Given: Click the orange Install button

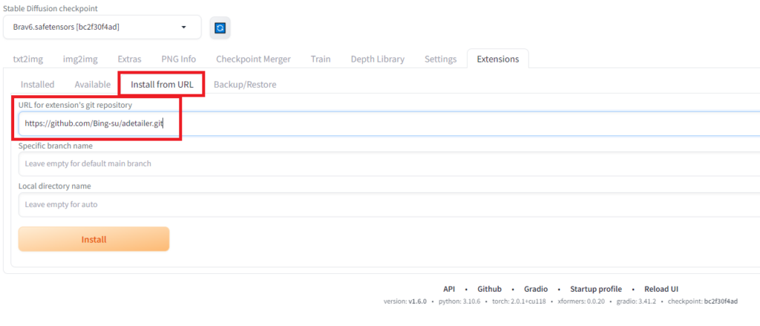Looking at the screenshot, I should [94, 239].
